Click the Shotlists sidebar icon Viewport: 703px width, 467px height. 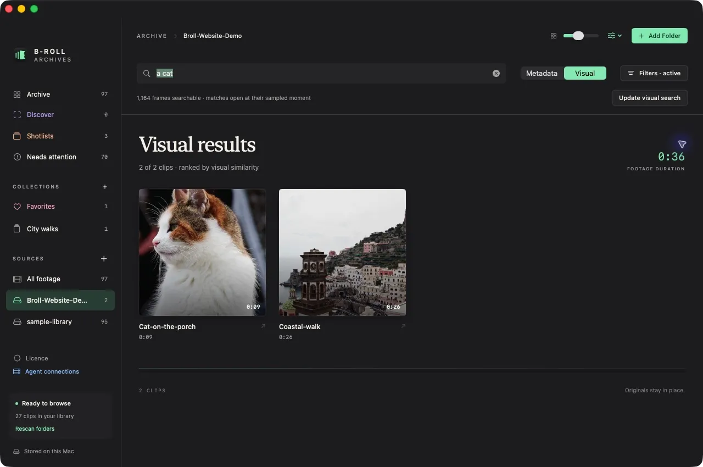pyautogui.click(x=17, y=136)
